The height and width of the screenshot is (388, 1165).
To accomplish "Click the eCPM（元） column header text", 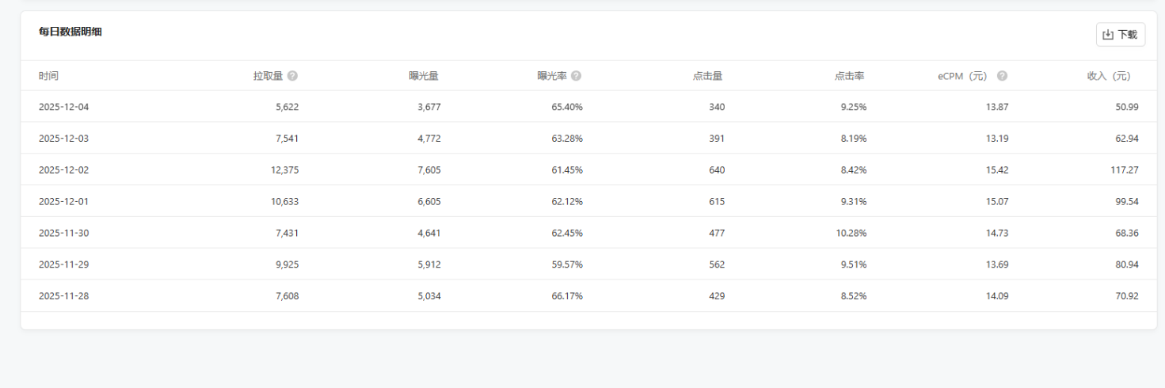I will click(x=964, y=76).
